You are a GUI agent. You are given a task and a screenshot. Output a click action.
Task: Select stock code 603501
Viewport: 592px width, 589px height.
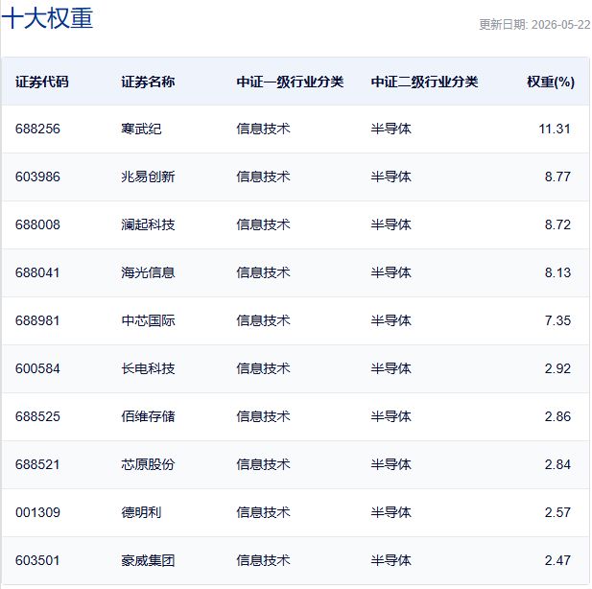tap(37, 560)
